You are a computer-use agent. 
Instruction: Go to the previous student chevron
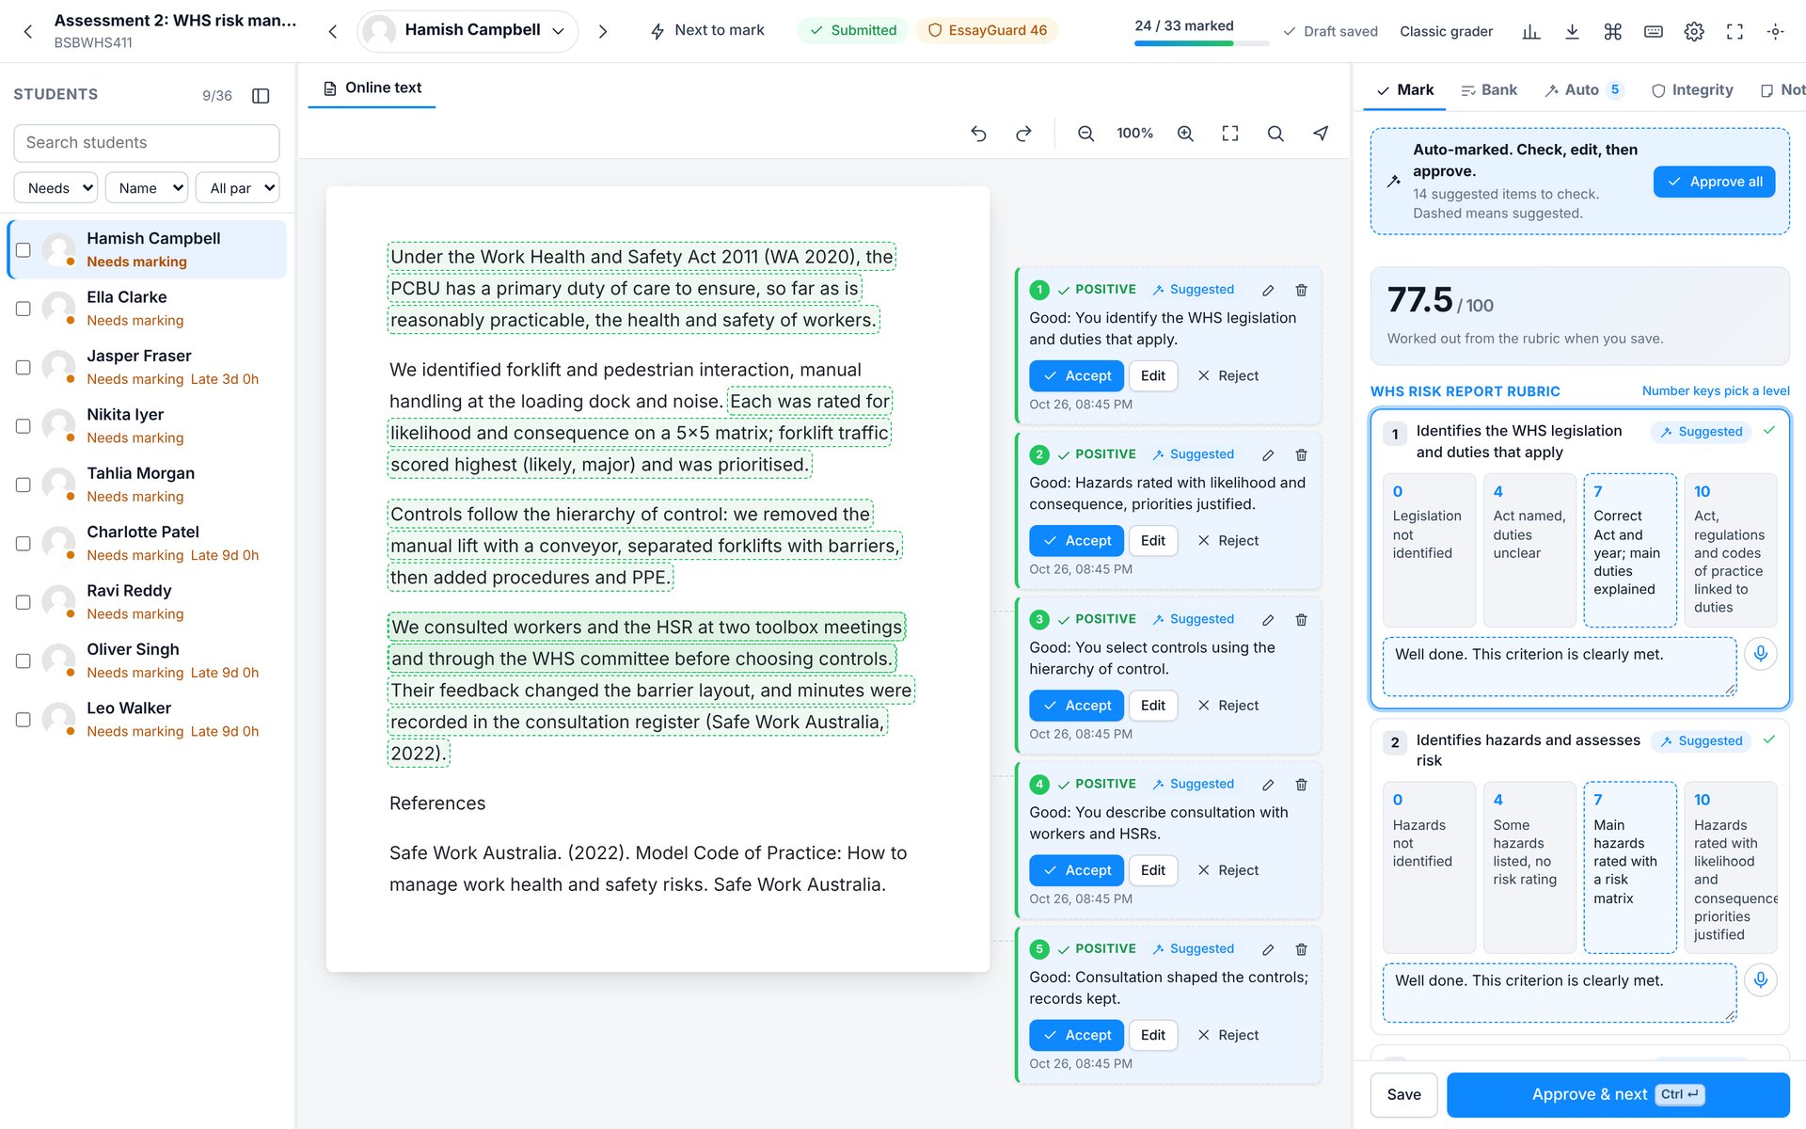[332, 31]
